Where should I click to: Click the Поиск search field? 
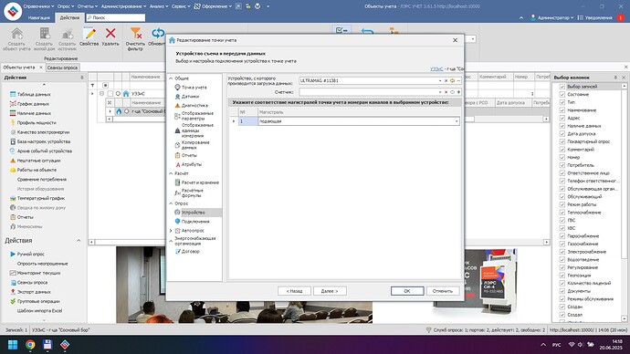tap(116, 17)
